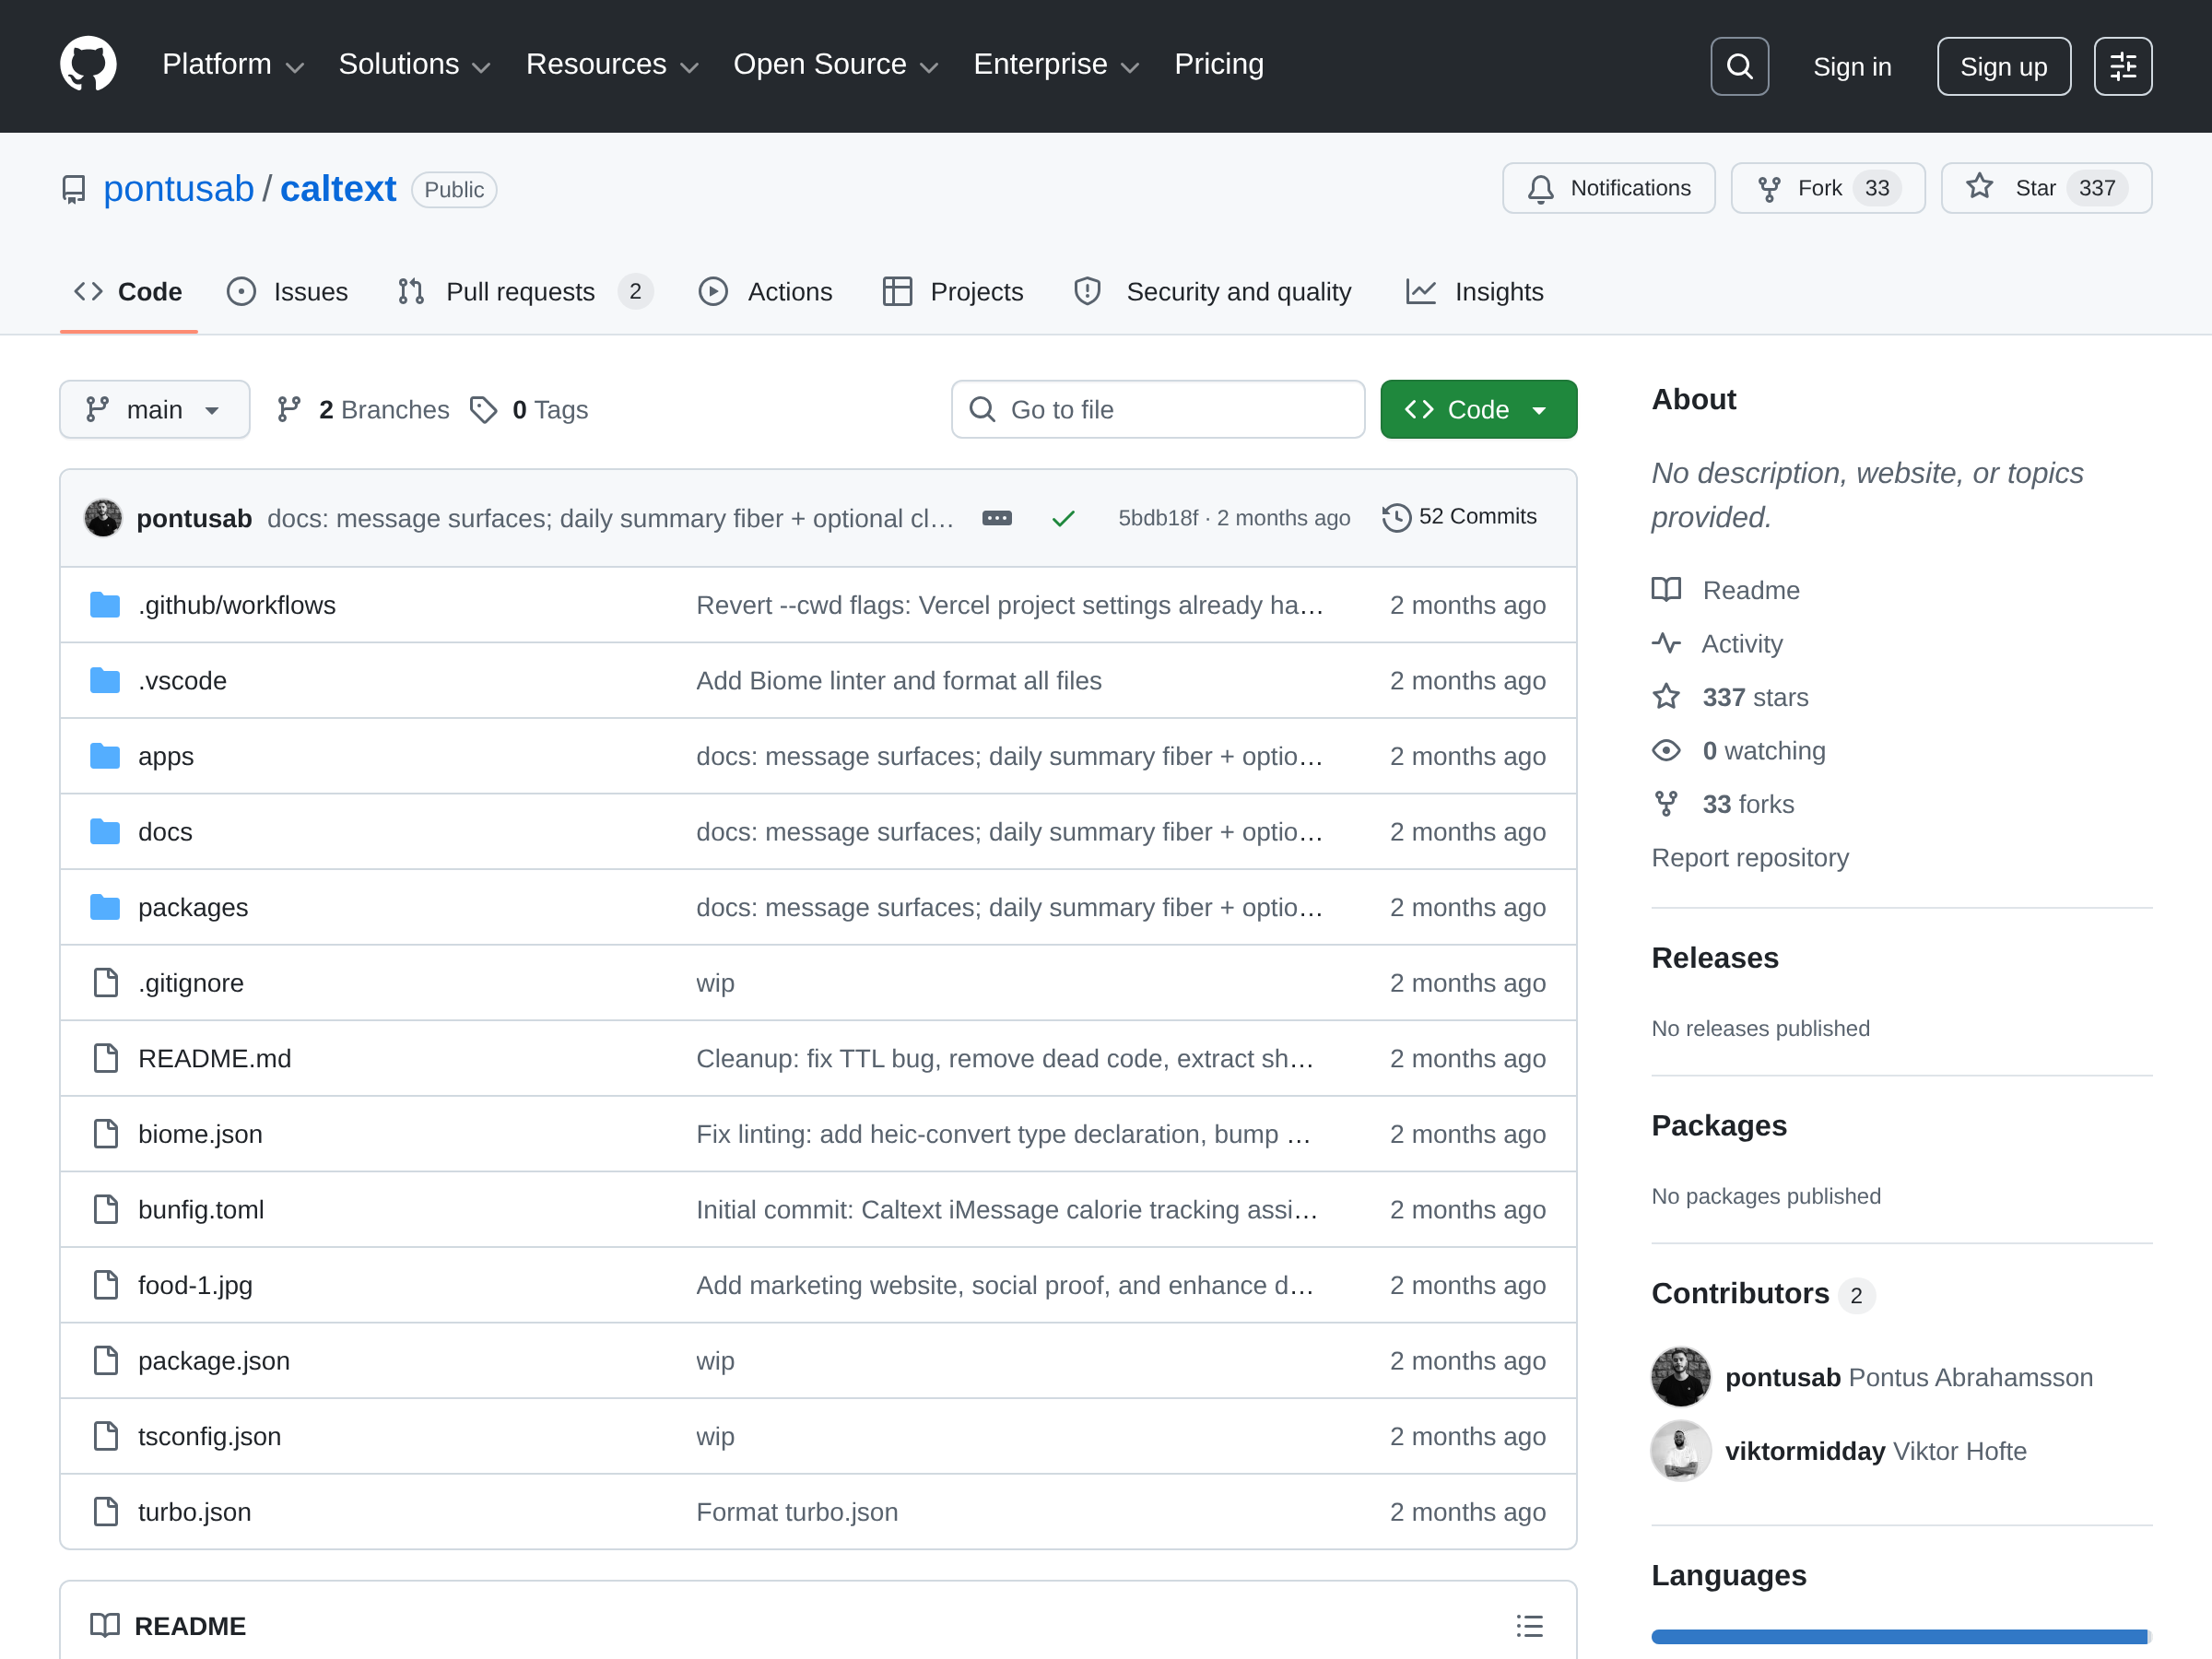Image resolution: width=2212 pixels, height=1659 pixels.
Task: Click Report repository link
Action: [1750, 858]
